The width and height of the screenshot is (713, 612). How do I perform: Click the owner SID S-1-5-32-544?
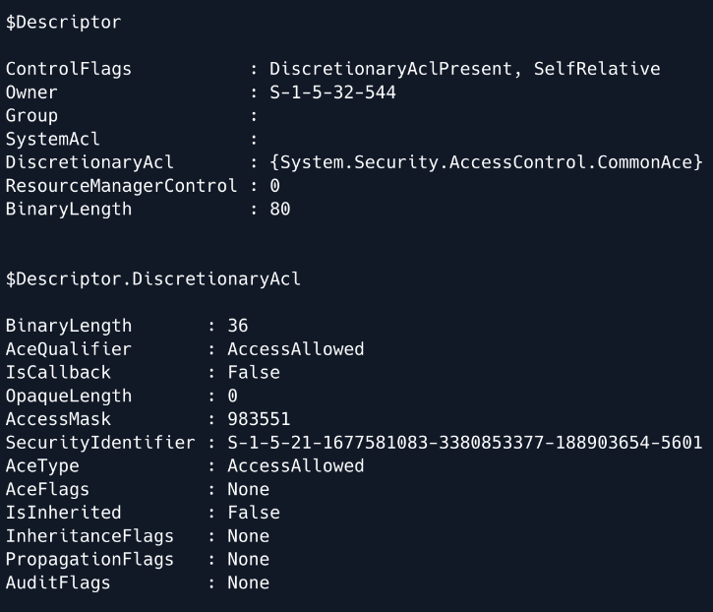333,92
